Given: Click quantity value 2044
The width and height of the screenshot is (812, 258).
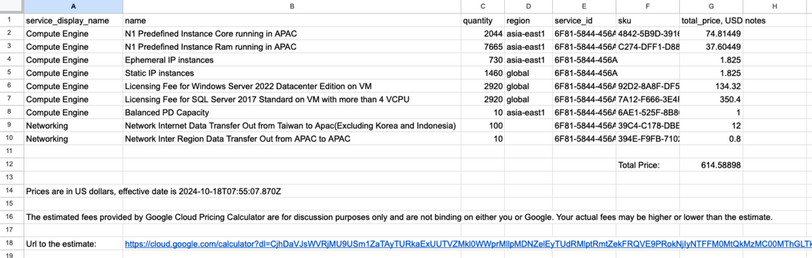Looking at the screenshot, I should pos(483,34).
